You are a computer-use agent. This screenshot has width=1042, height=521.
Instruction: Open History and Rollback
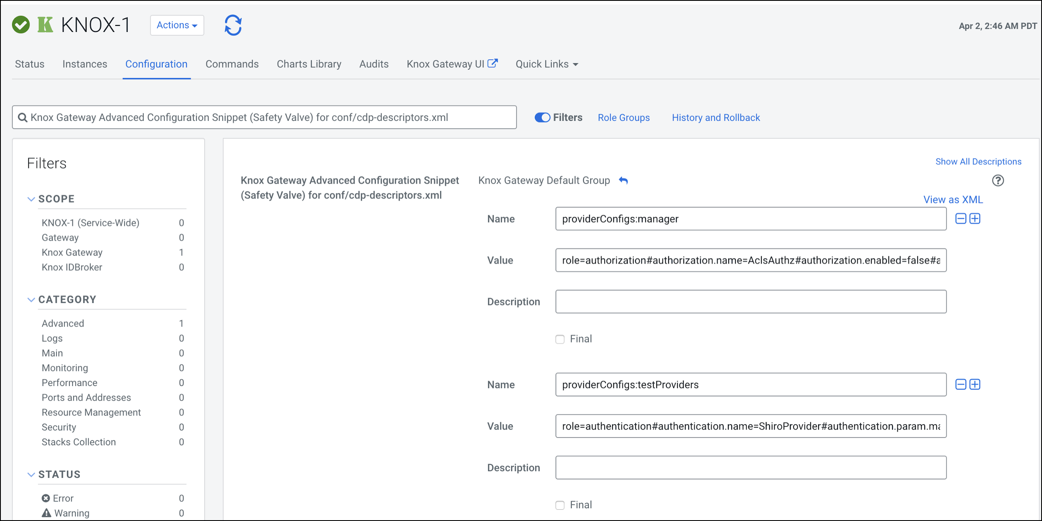click(716, 118)
